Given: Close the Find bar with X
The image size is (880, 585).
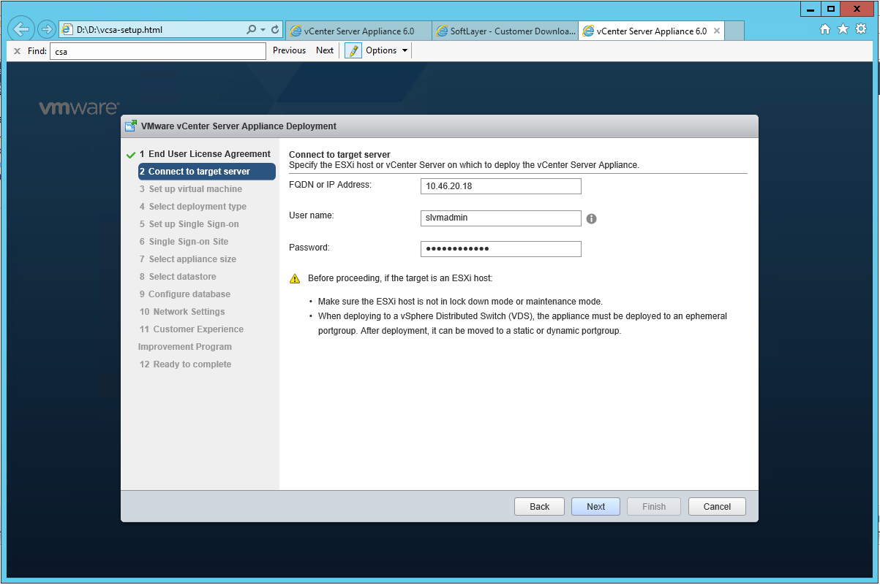Looking at the screenshot, I should 17,51.
